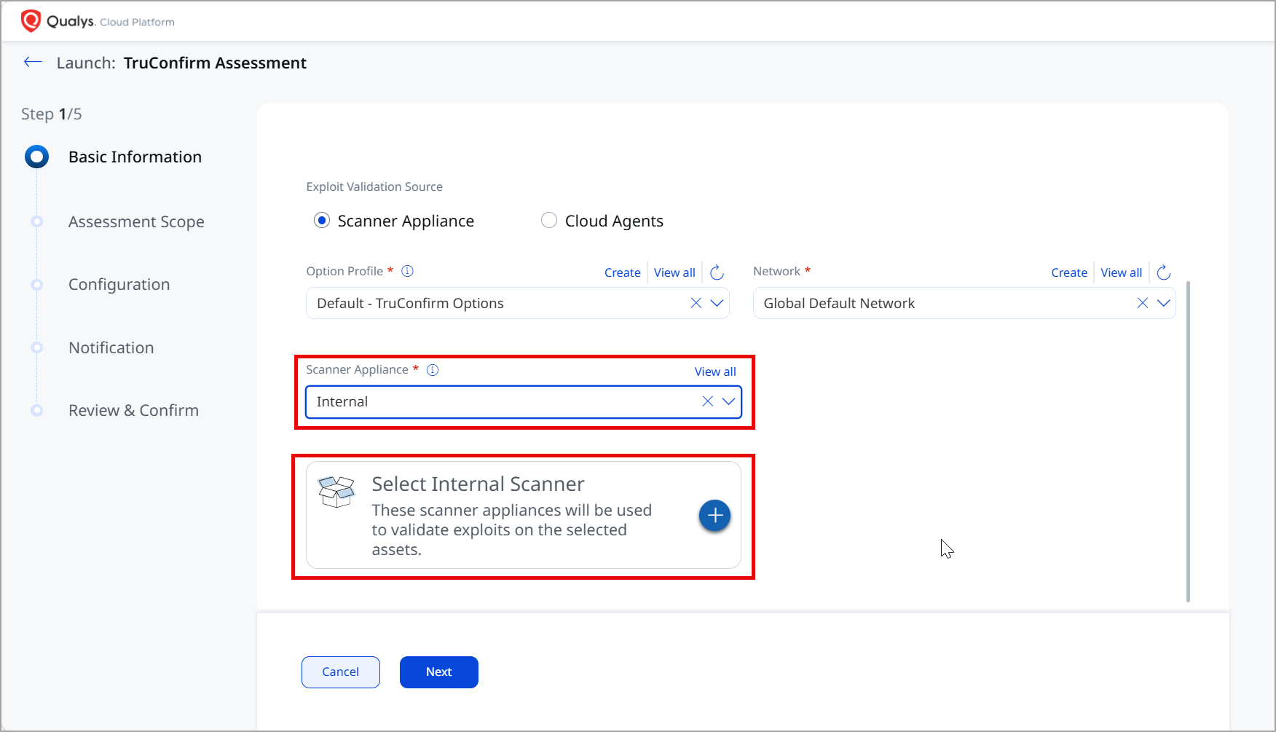Click the Default - TruConfirm Options field

pos(518,303)
